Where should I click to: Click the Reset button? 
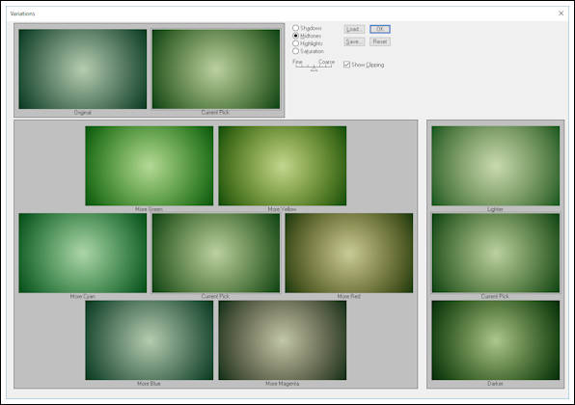click(380, 41)
